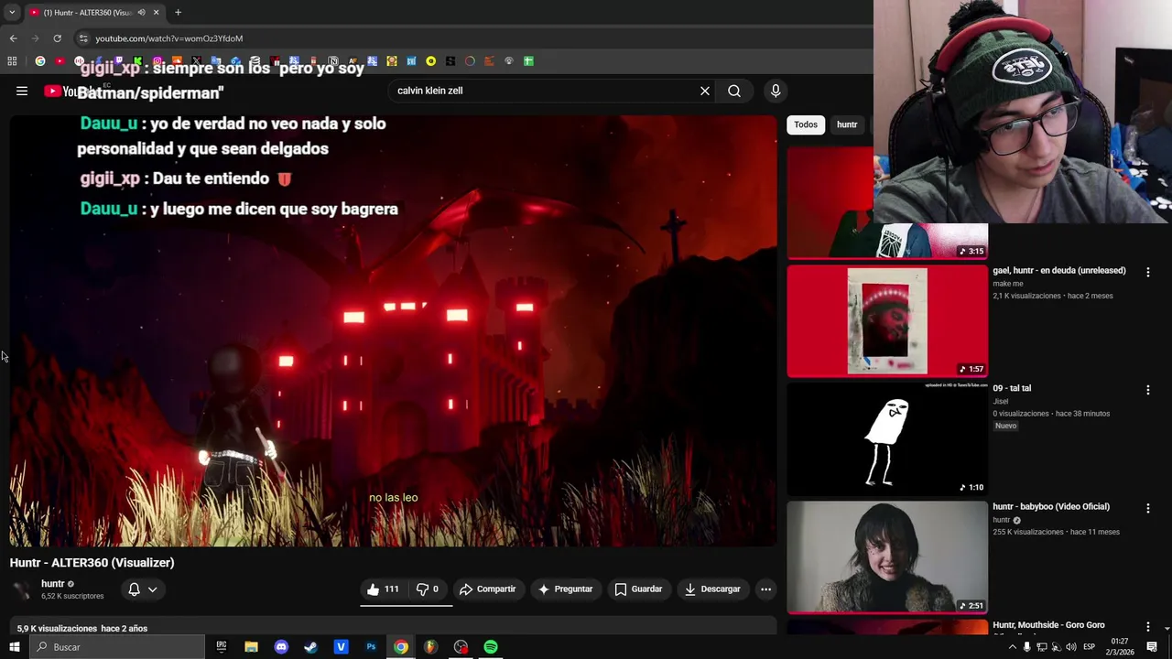Go back with the browser back arrow
Viewport: 1172px width, 659px height.
coord(13,38)
